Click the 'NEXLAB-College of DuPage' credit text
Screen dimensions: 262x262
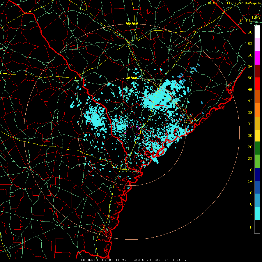233,3
